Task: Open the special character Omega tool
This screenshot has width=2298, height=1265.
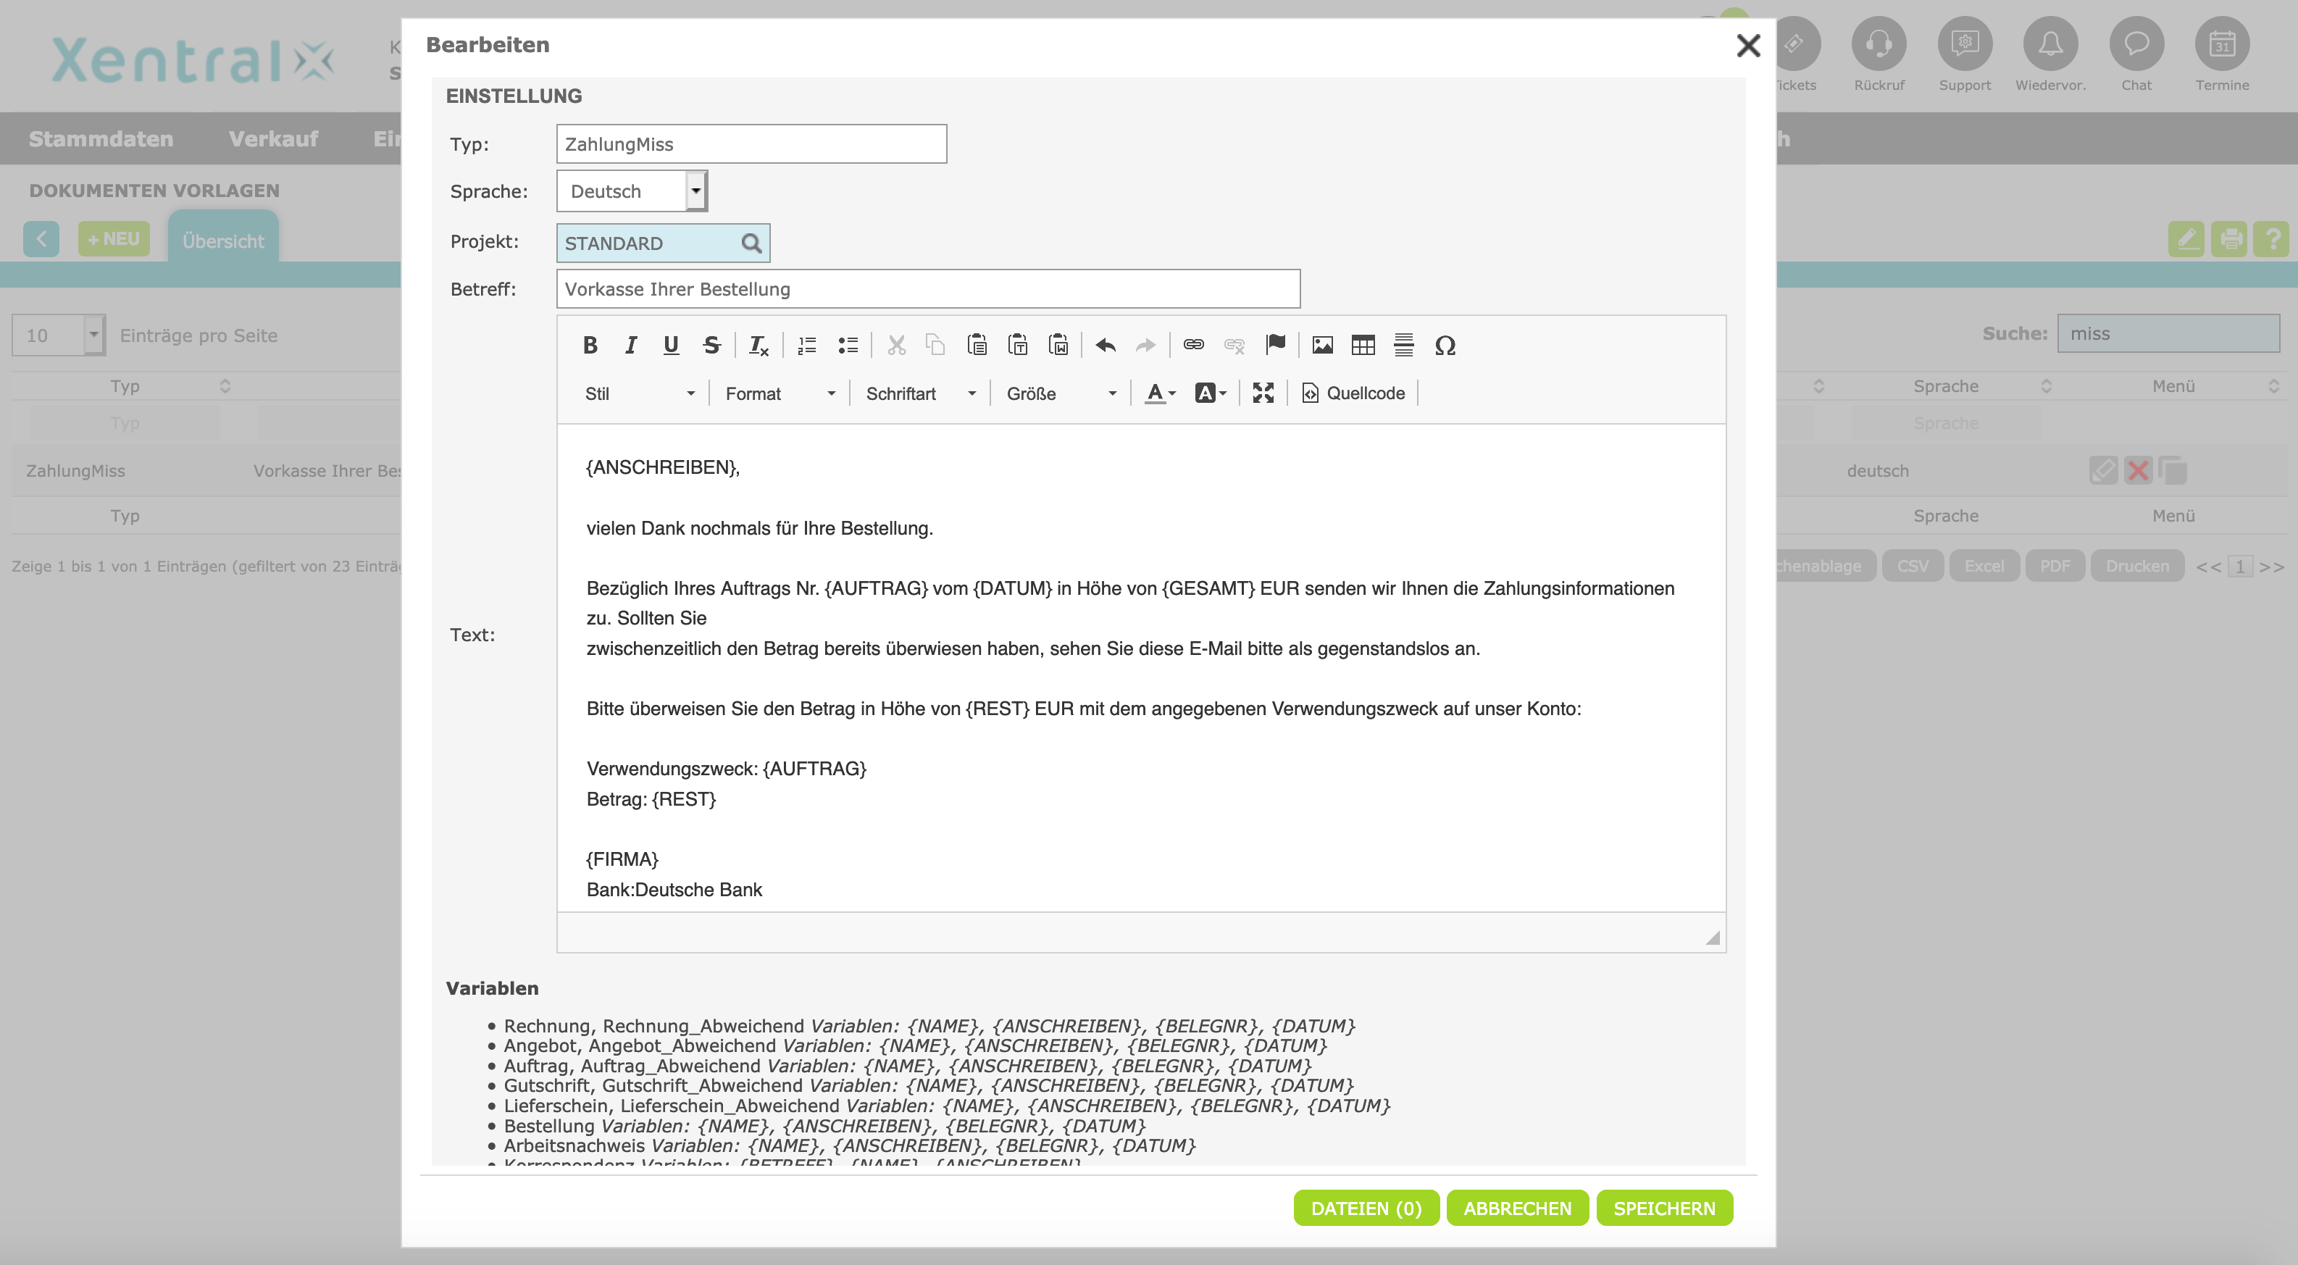Action: [1445, 346]
